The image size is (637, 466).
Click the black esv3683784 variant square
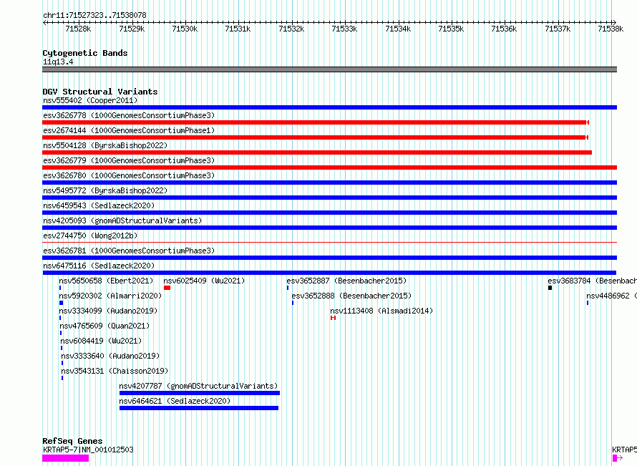550,288
